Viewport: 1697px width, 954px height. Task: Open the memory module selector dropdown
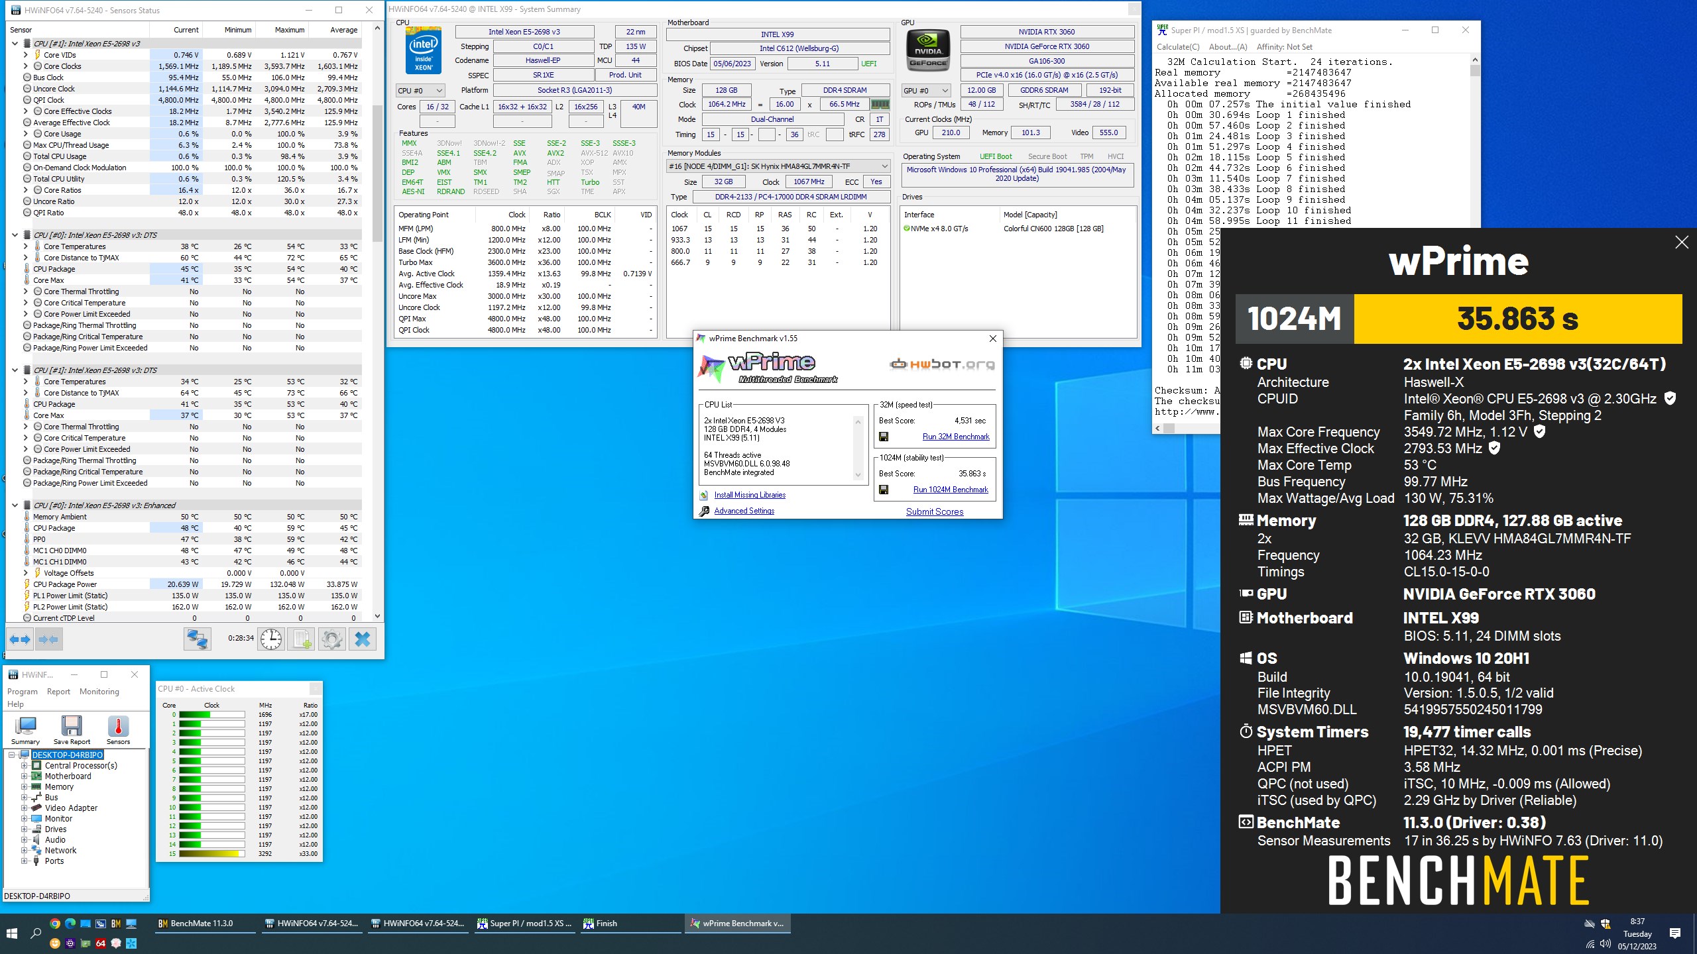(x=778, y=166)
